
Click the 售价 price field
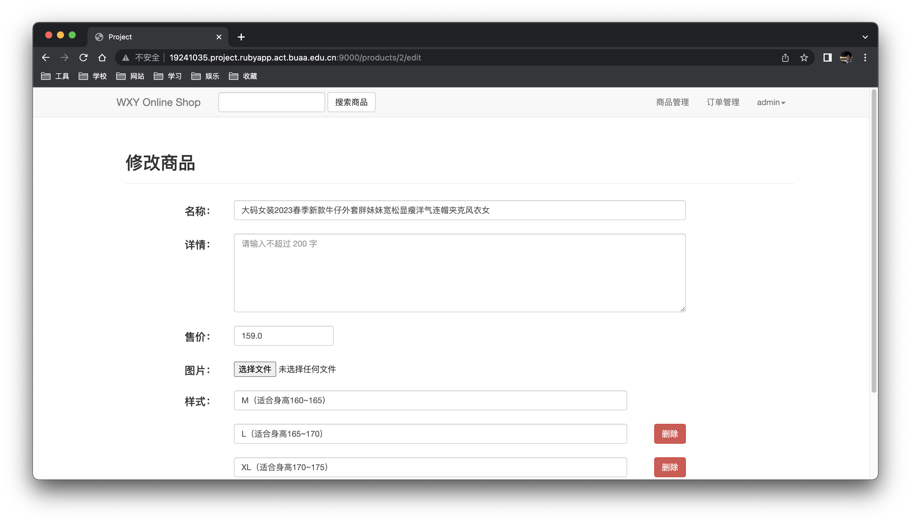[x=284, y=336]
